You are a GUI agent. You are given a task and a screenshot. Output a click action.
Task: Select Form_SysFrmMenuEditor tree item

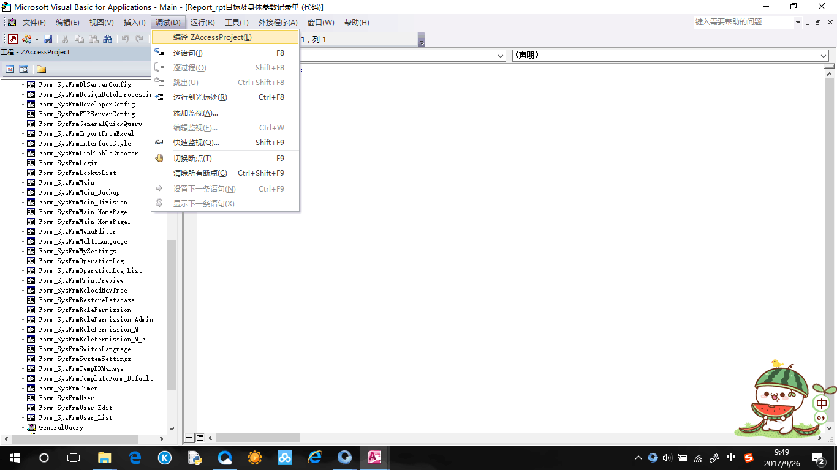(x=77, y=231)
